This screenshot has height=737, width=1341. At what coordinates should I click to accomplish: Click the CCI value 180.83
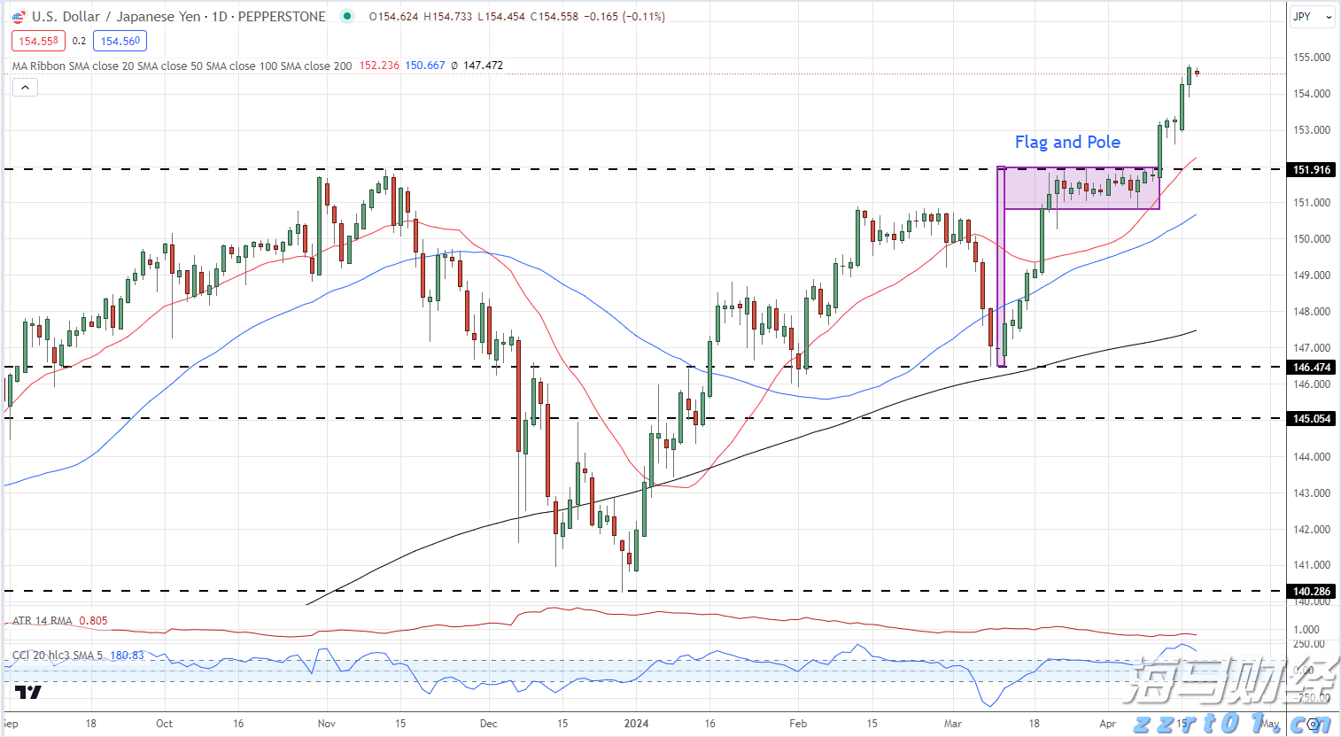point(128,656)
